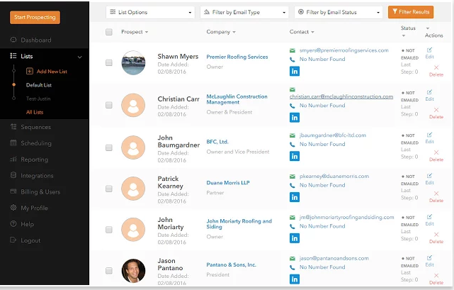Click the Actions column sort arrow
The image size is (454, 290).
pyautogui.click(x=428, y=28)
